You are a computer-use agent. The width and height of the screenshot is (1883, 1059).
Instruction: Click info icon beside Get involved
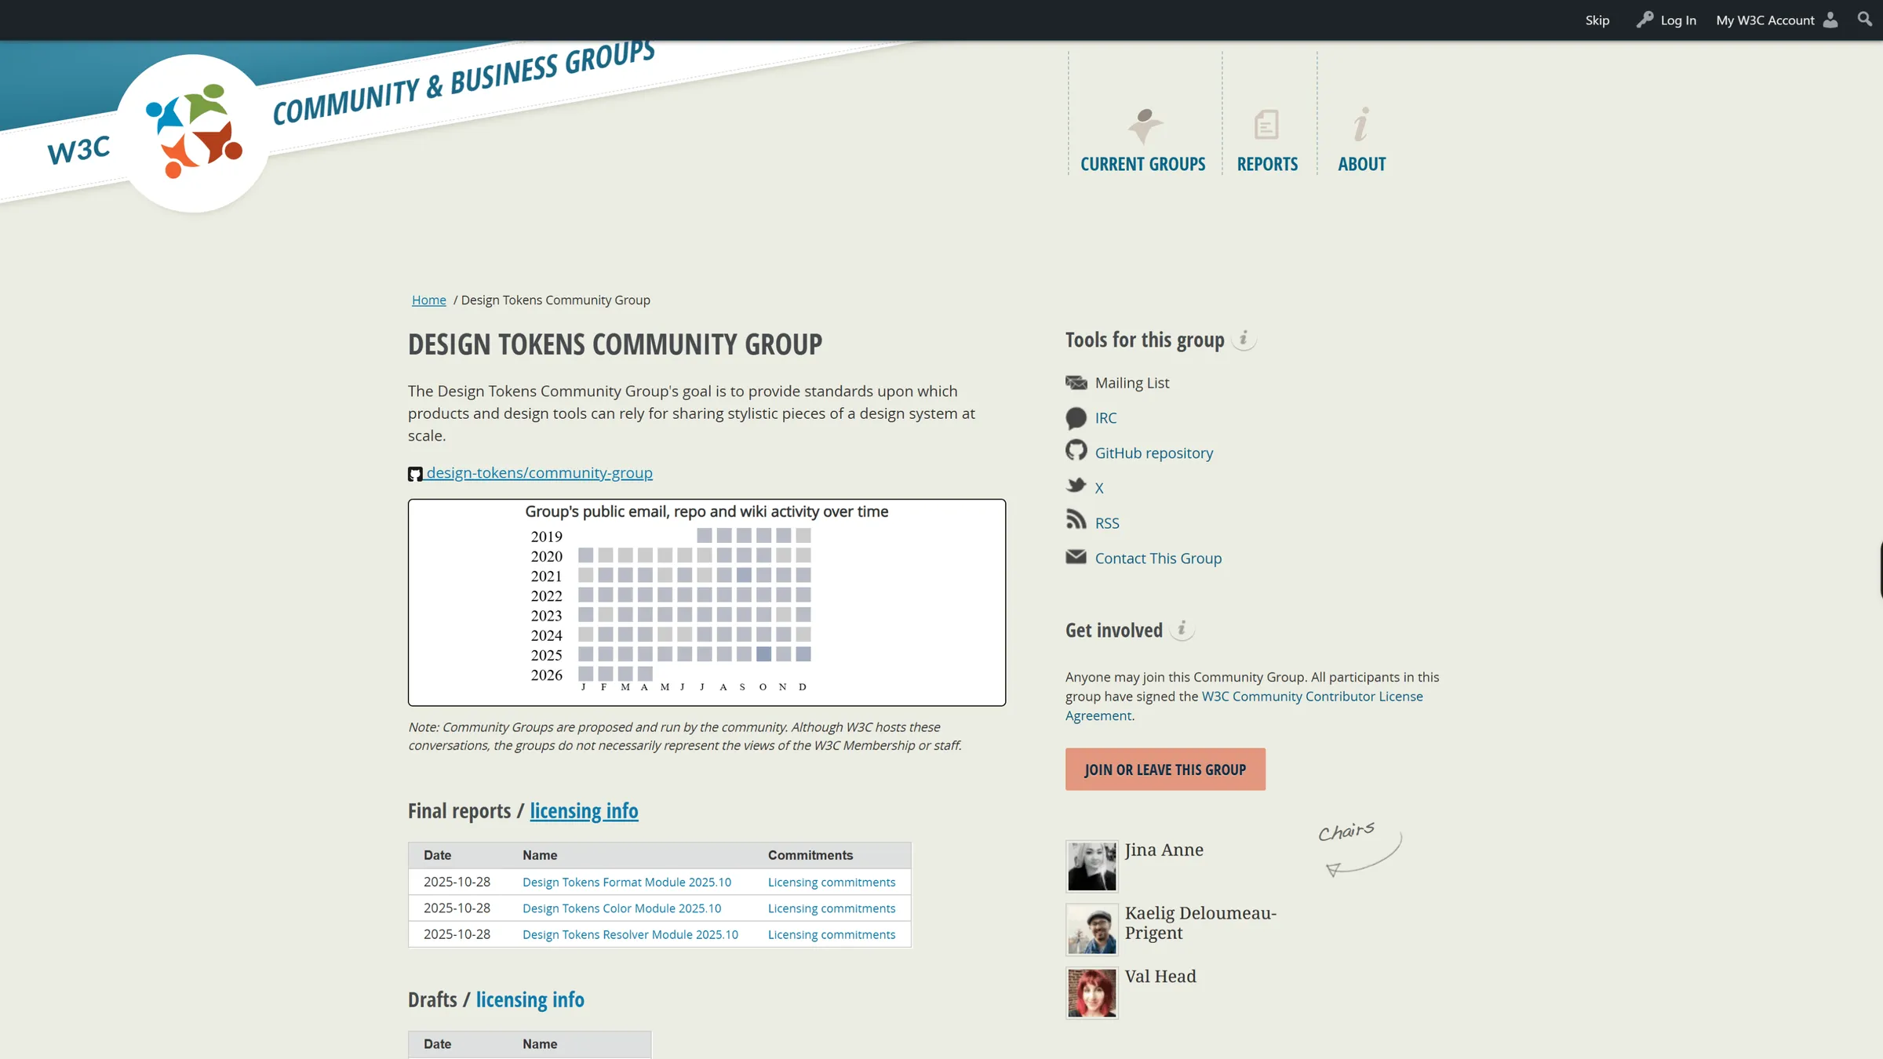(x=1182, y=629)
